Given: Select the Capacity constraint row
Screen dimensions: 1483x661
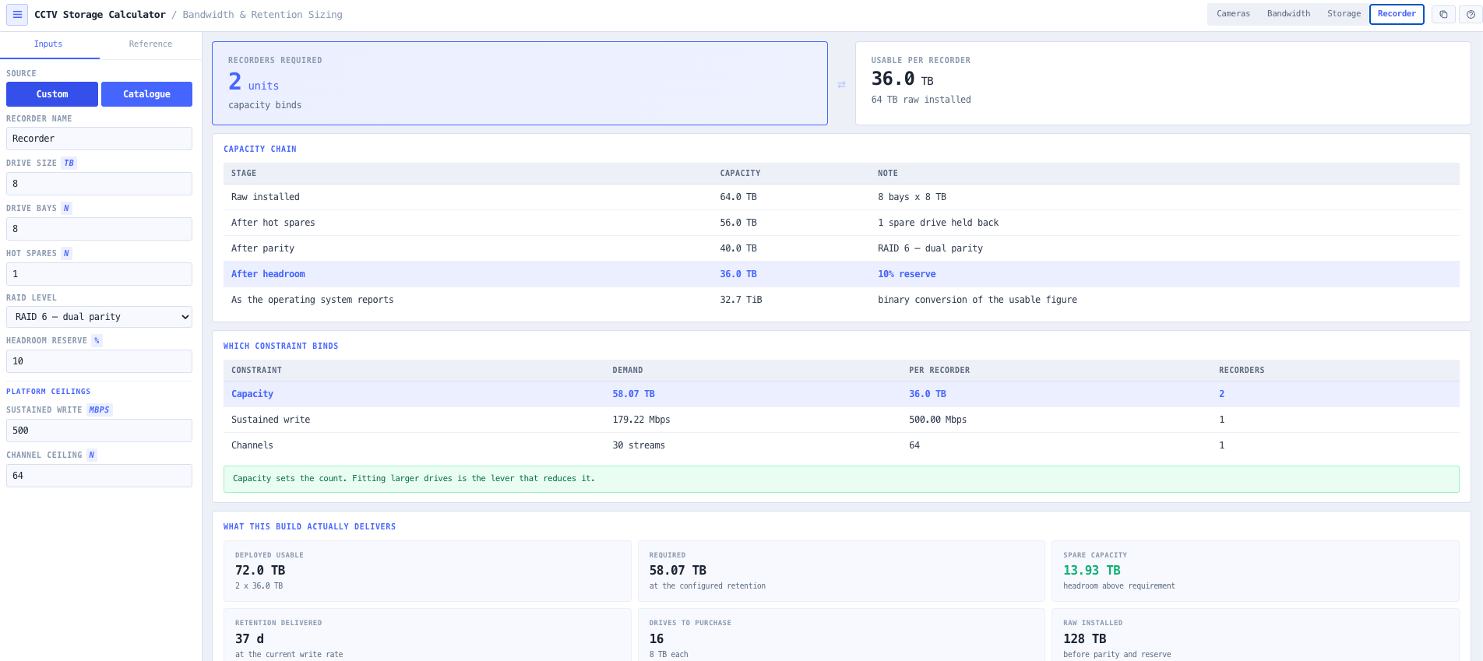Looking at the screenshot, I should (x=841, y=394).
